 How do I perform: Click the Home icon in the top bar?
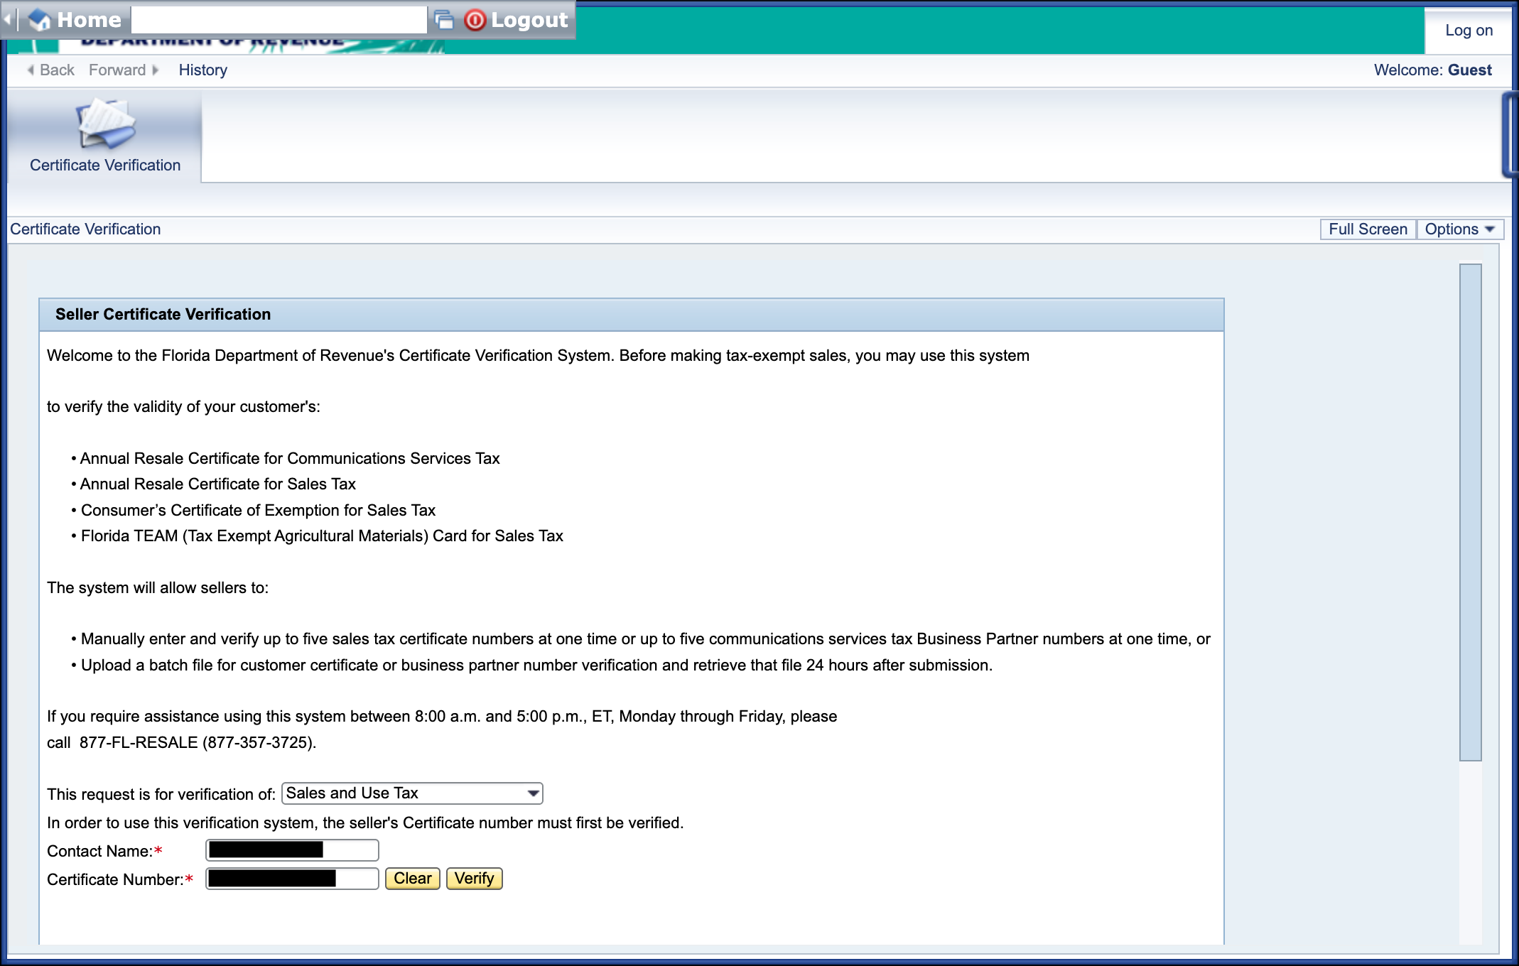tap(39, 20)
